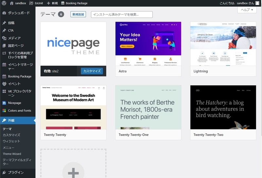This screenshot has height=178, width=262.
Task: Click the 投稿 pin icon
Action: [4, 23]
